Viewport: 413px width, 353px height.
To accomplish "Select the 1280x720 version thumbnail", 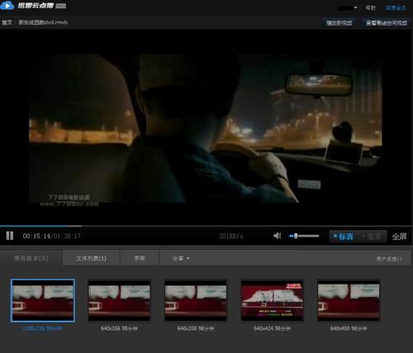I will click(43, 300).
